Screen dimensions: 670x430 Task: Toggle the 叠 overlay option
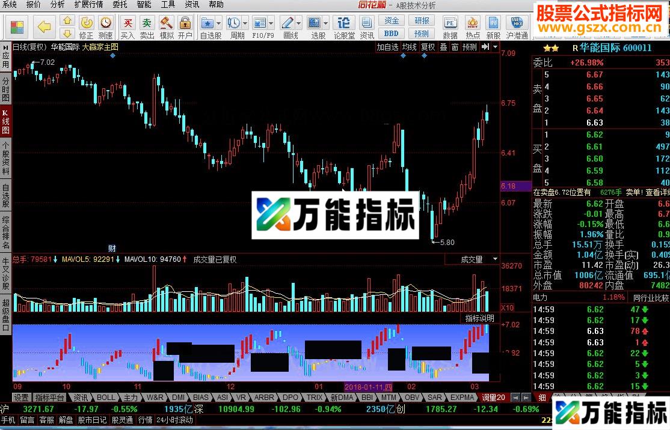pos(443,47)
